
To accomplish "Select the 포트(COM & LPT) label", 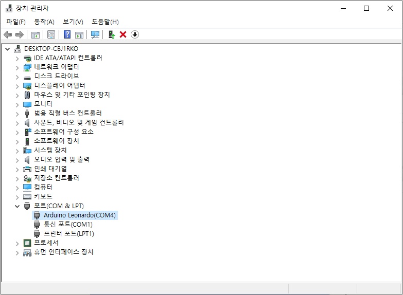I will tap(59, 206).
